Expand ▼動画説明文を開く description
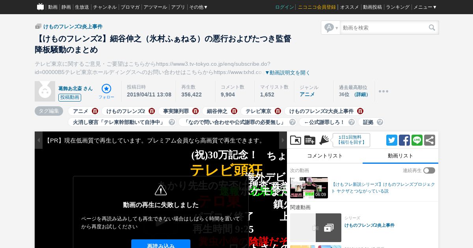Image resolution: width=473 pixels, height=248 pixels. 287,72
